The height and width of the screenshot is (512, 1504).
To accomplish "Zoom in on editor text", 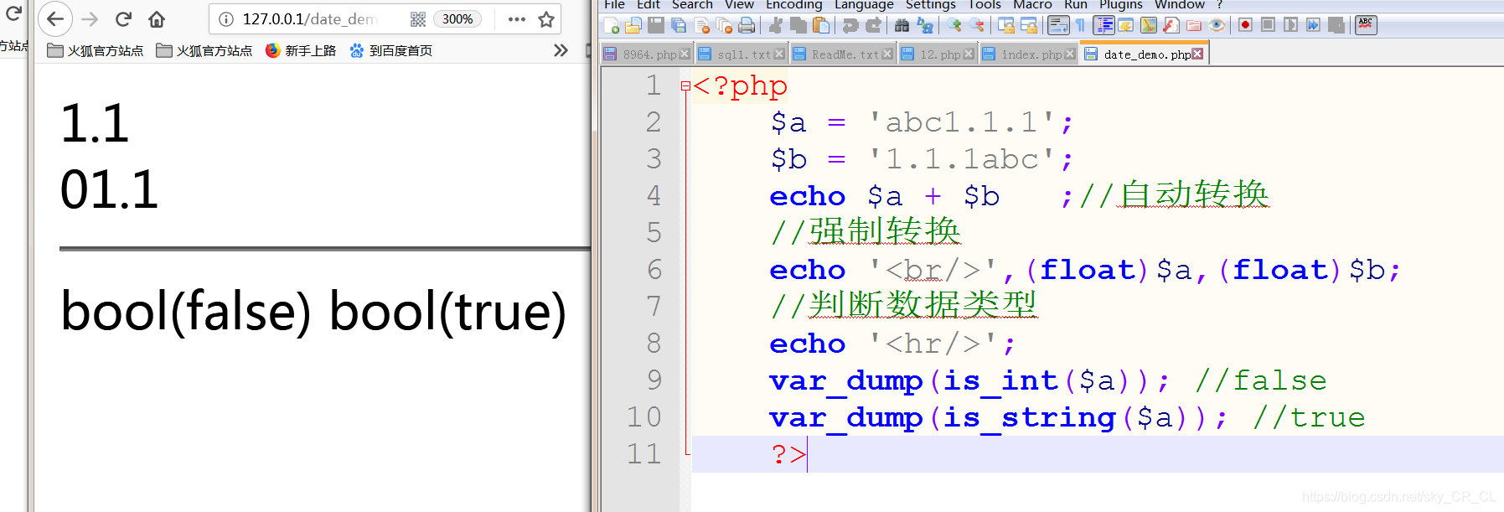I will coord(954,25).
